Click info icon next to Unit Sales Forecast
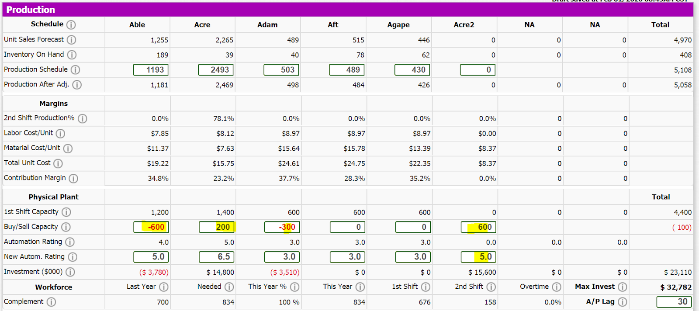699x311 pixels. [71, 40]
